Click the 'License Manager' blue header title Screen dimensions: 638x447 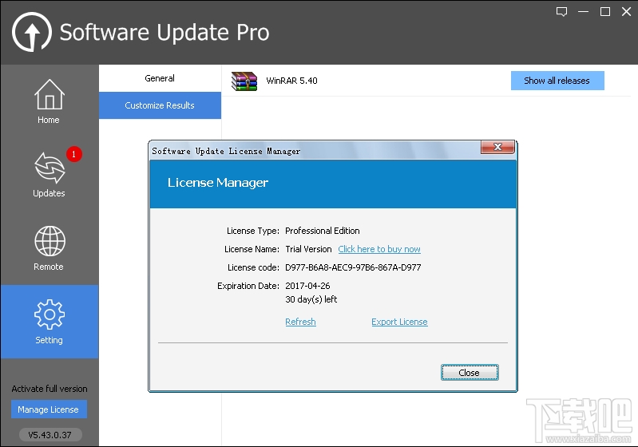[x=218, y=183]
